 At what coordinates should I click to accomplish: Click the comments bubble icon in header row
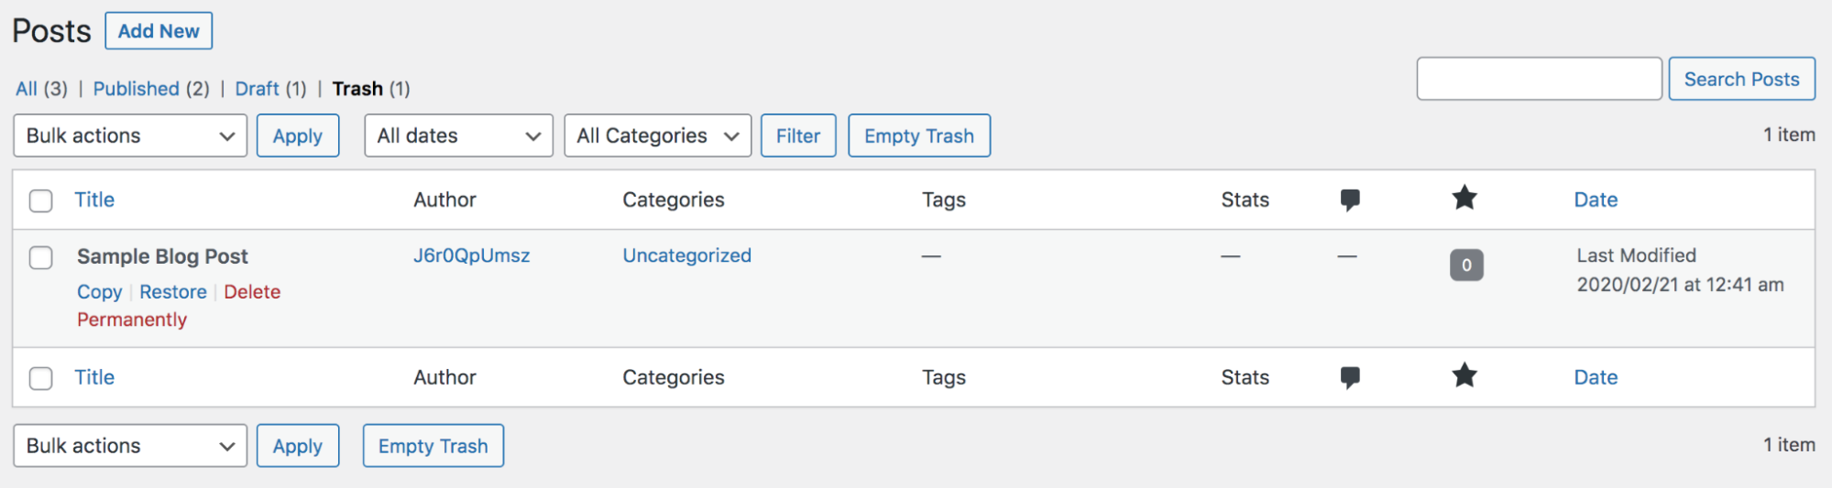click(1349, 200)
